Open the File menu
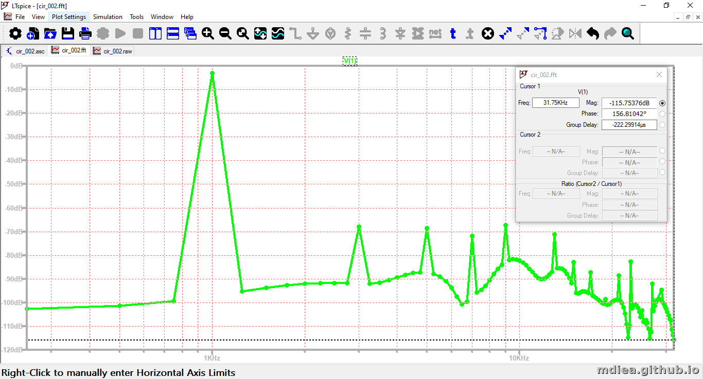 (x=20, y=17)
